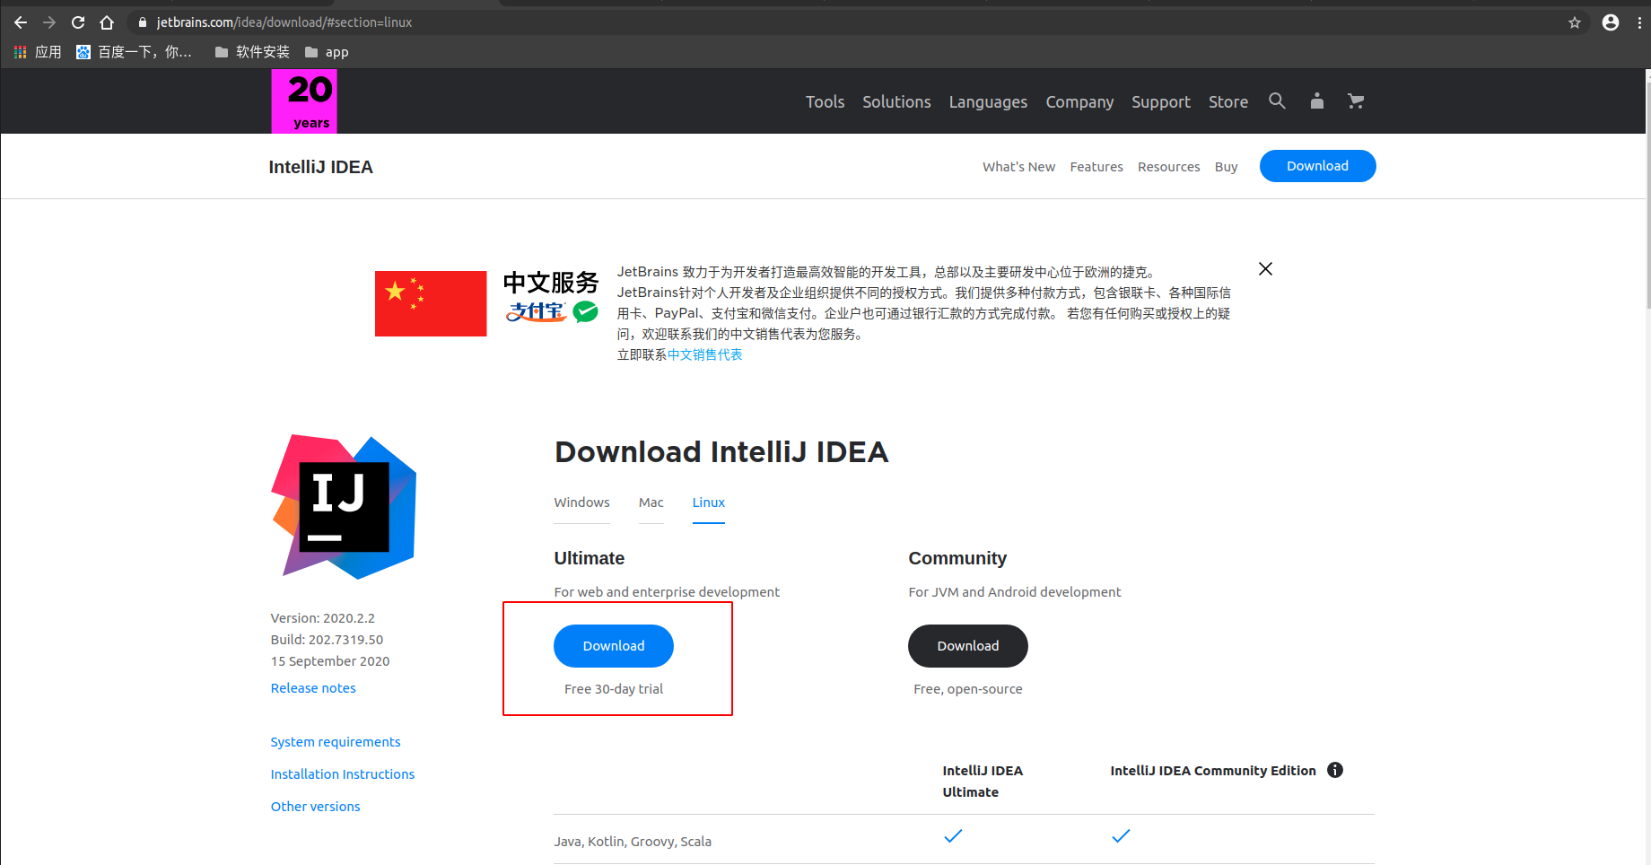
Task: Click the 中文销售代表 contact link
Action: pos(705,354)
